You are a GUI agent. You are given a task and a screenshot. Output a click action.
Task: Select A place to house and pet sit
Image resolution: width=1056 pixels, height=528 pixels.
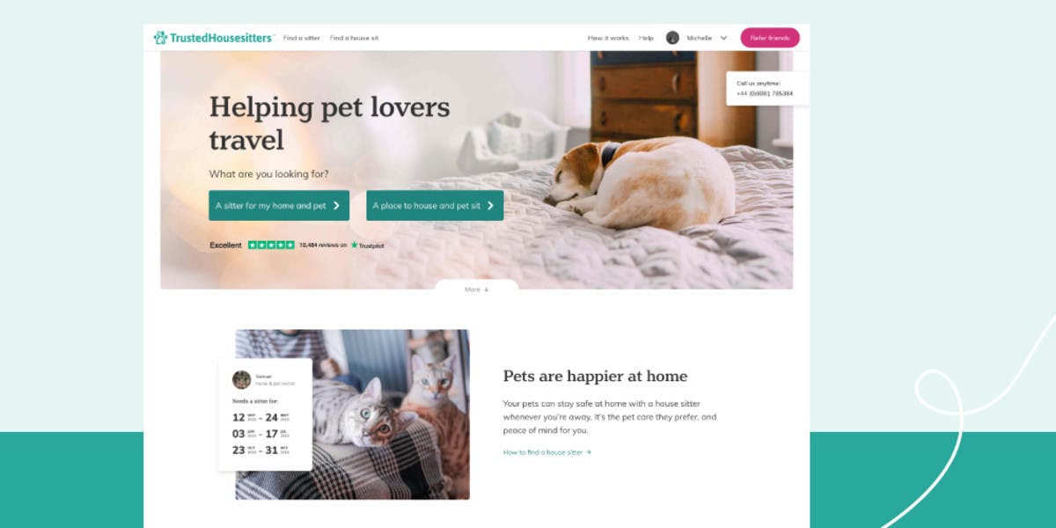(435, 205)
